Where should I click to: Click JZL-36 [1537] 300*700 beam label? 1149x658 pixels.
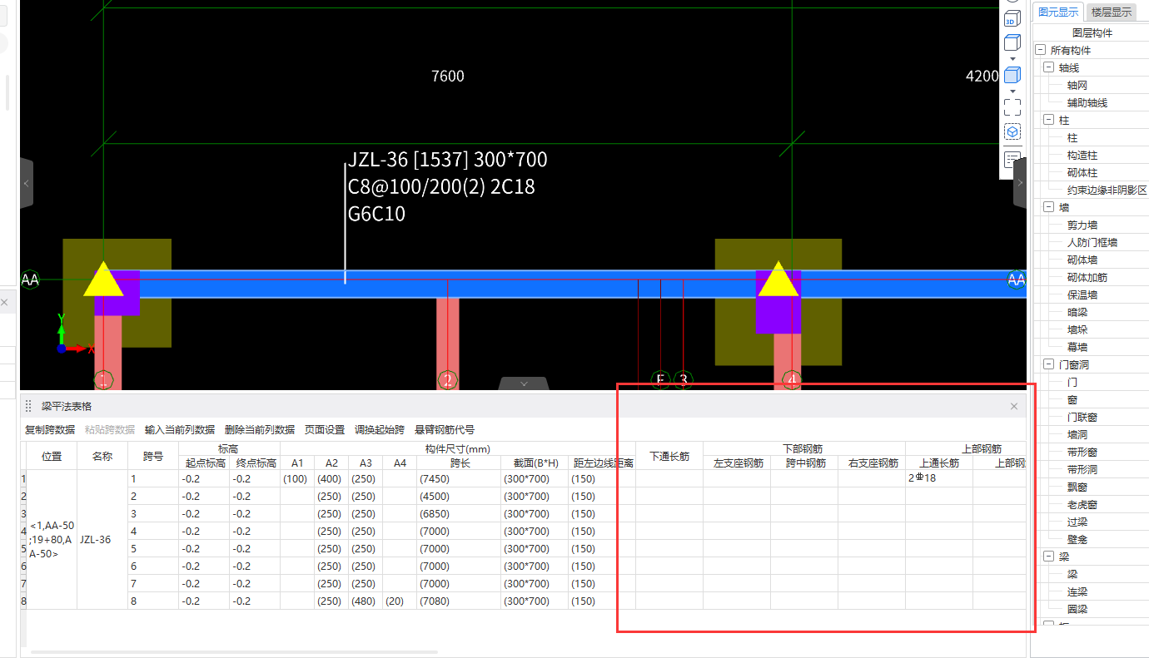[x=448, y=160]
